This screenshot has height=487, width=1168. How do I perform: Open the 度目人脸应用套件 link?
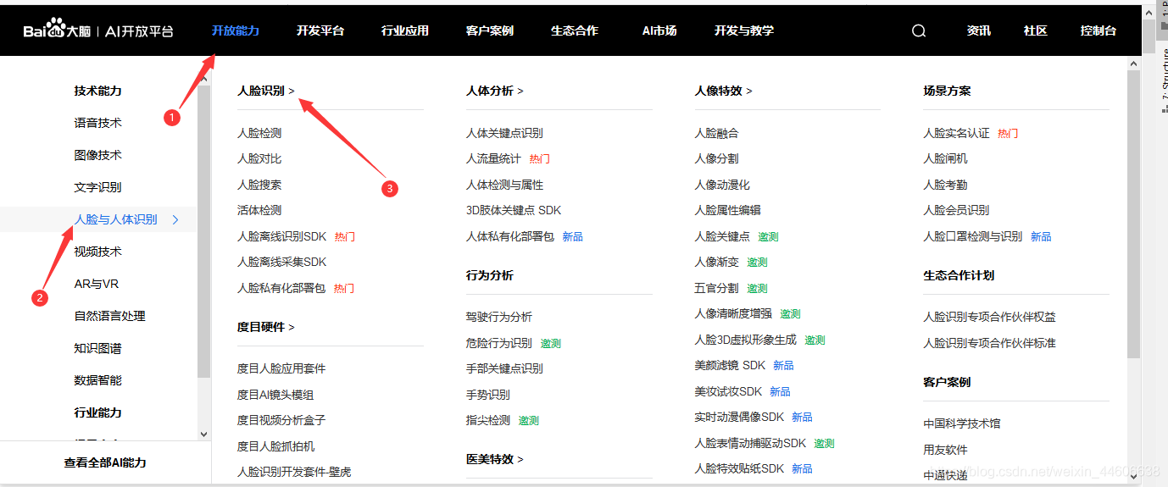281,368
